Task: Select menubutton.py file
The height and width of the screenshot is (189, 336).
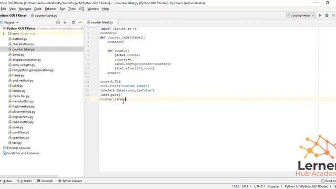Action: tap(23, 101)
